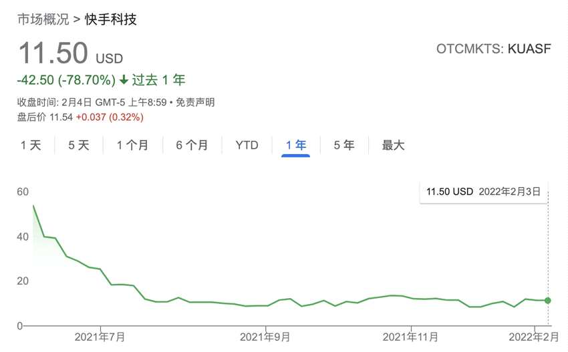This screenshot has height=352, width=568.
Task: Show the 最大 full history range
Action: click(x=394, y=145)
